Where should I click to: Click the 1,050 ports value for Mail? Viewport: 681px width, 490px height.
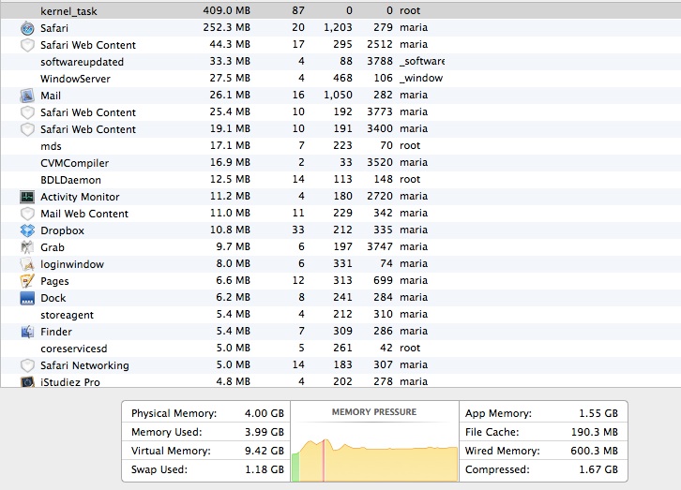point(338,95)
